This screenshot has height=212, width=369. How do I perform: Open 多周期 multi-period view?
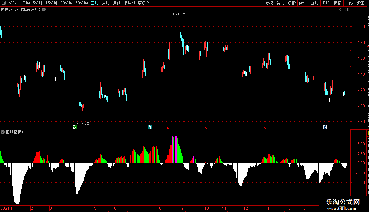tap(129, 3)
